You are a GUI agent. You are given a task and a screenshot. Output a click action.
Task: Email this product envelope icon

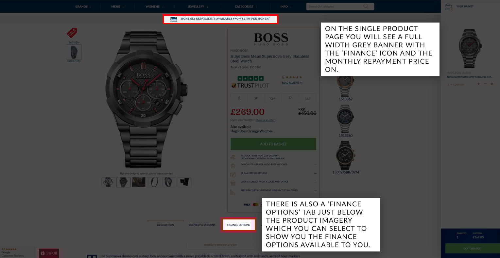click(x=307, y=98)
